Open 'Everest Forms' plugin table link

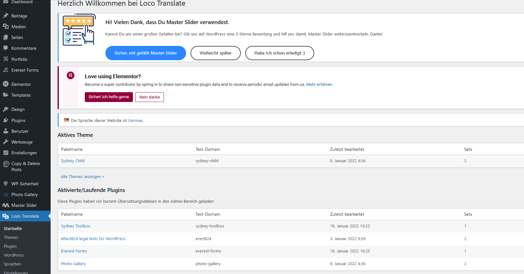pos(74,251)
